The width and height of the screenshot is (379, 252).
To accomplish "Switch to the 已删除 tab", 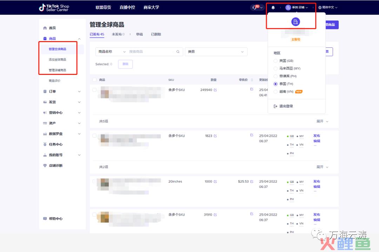I will click(156, 34).
